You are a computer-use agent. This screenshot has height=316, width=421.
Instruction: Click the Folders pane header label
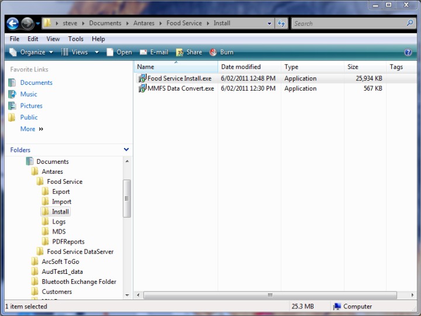coord(20,150)
